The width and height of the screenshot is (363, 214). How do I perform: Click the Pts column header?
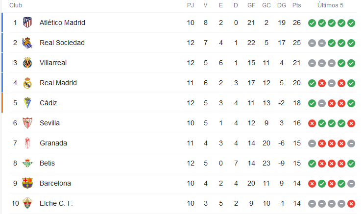tap(296, 5)
